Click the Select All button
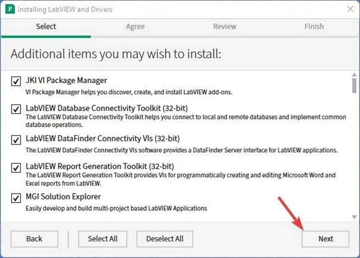This screenshot has height=258, width=360. coord(103,239)
